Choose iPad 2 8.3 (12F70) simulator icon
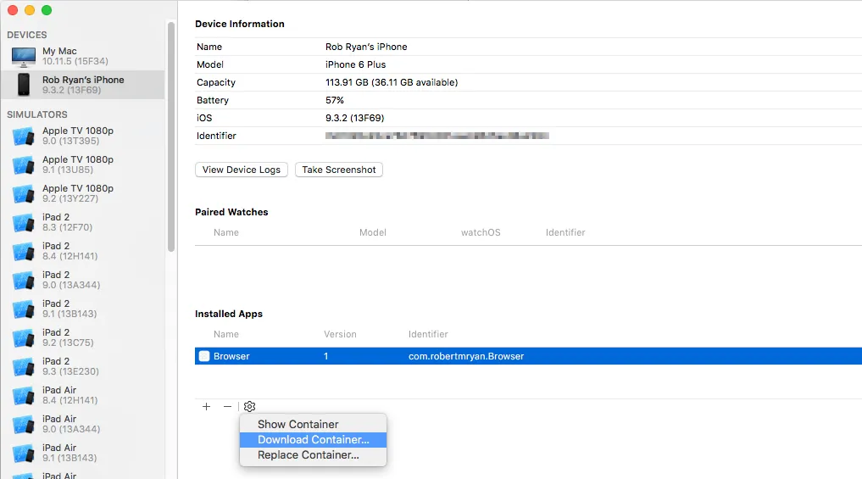The height and width of the screenshot is (479, 862). [24, 222]
